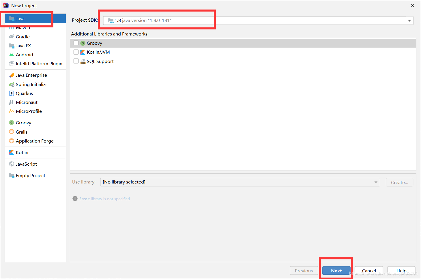Enable the Groovy framework checkbox
Viewport: 421px width, 279px height.
click(x=76, y=43)
